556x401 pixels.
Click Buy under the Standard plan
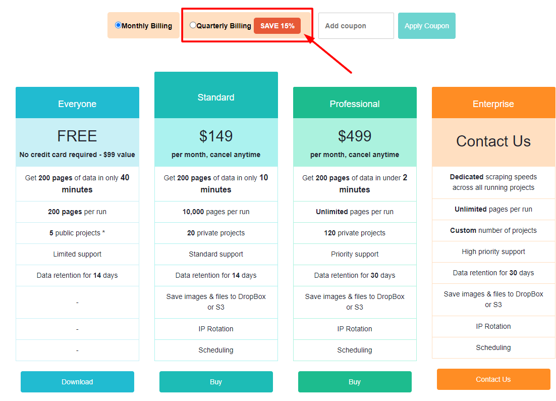(216, 382)
